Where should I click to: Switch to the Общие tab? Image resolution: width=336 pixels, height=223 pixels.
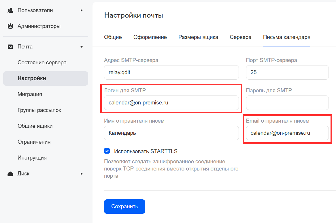click(113, 37)
